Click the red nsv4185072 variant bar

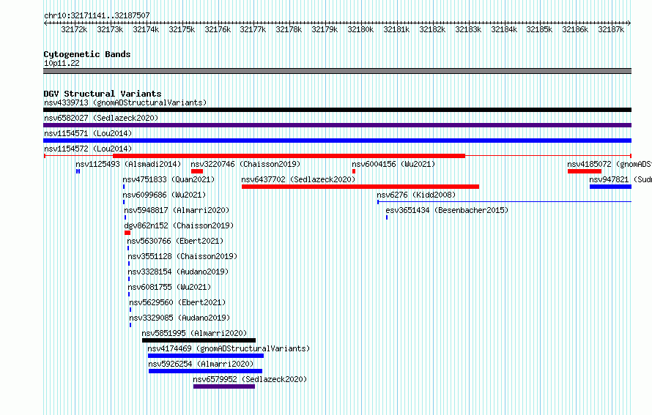pos(585,171)
